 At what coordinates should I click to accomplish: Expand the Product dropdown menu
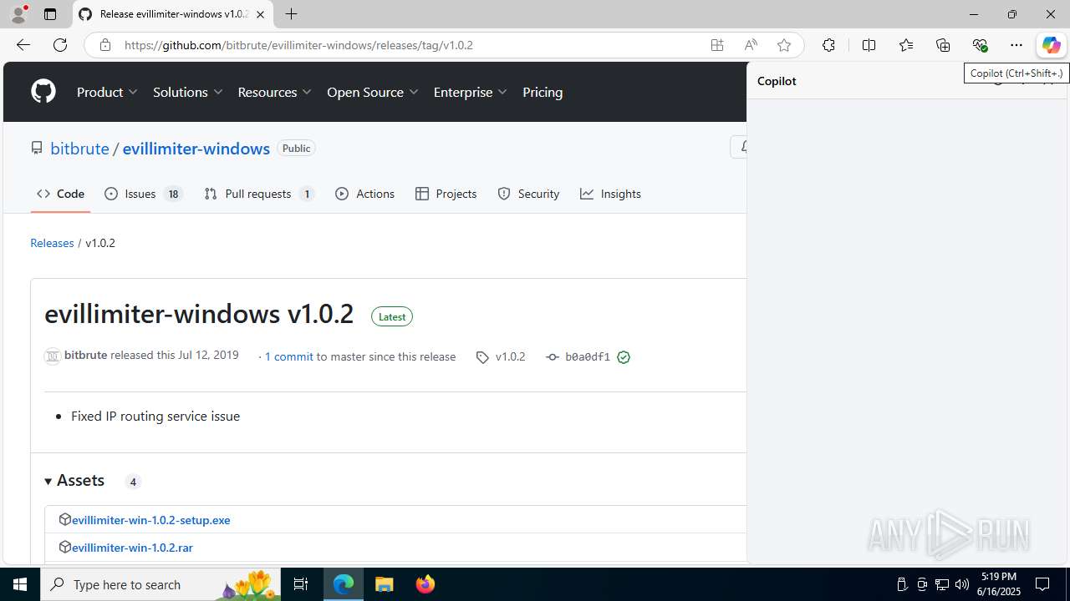[108, 92]
